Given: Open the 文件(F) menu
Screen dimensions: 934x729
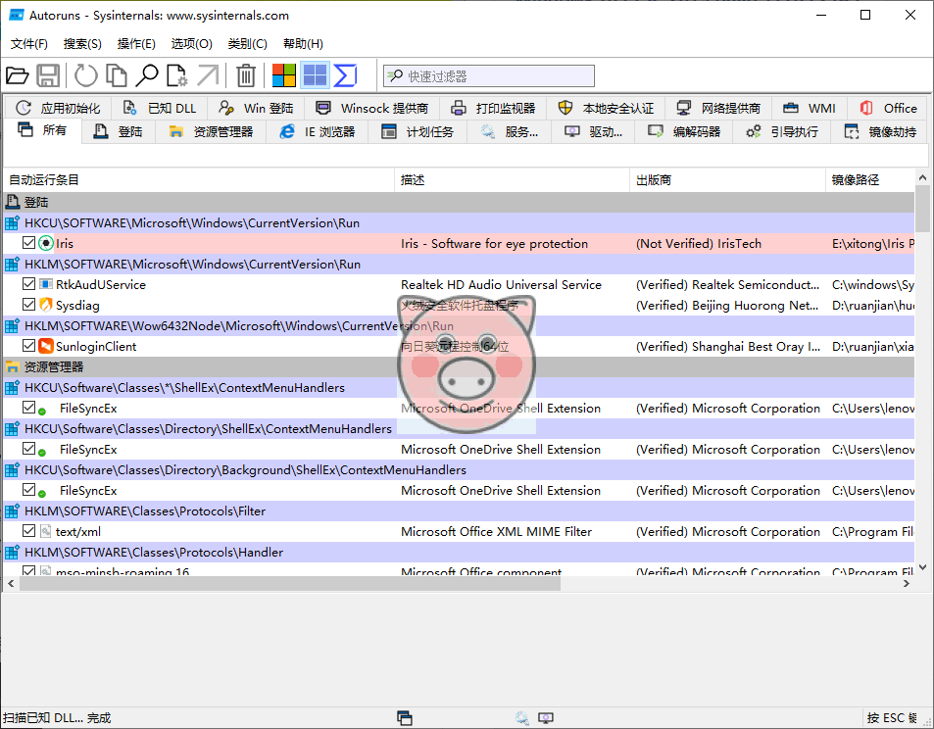Looking at the screenshot, I should (29, 43).
